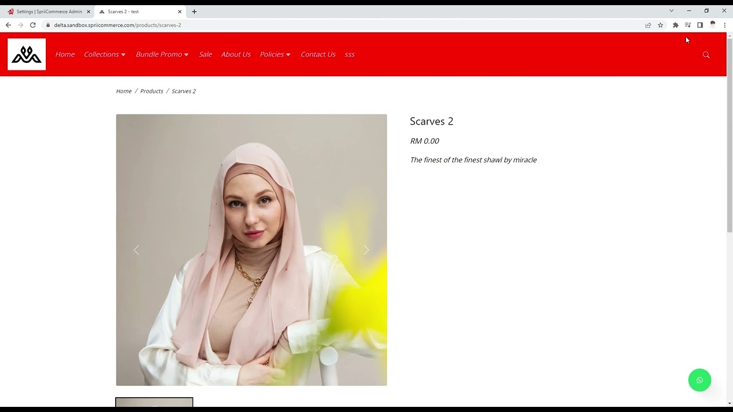Image resolution: width=733 pixels, height=412 pixels.
Task: Click the browser forward arrow
Action: click(21, 25)
